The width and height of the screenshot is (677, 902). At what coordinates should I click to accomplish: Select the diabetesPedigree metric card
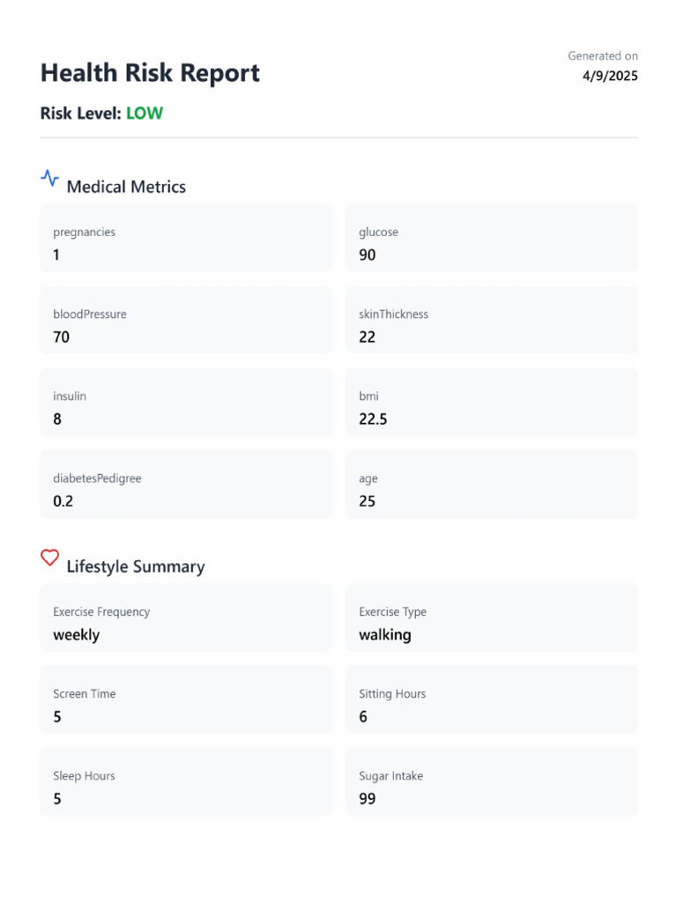pyautogui.click(x=186, y=484)
